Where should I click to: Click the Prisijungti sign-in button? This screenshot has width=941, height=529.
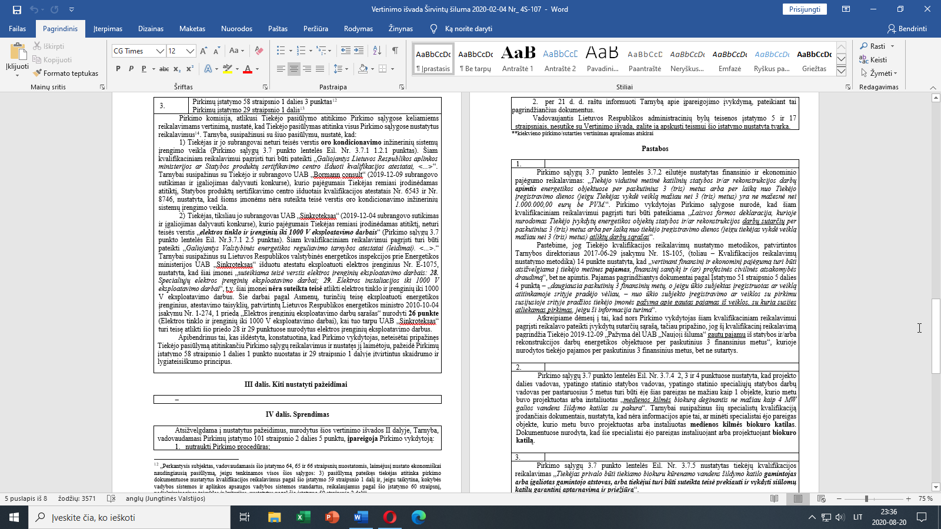click(805, 9)
